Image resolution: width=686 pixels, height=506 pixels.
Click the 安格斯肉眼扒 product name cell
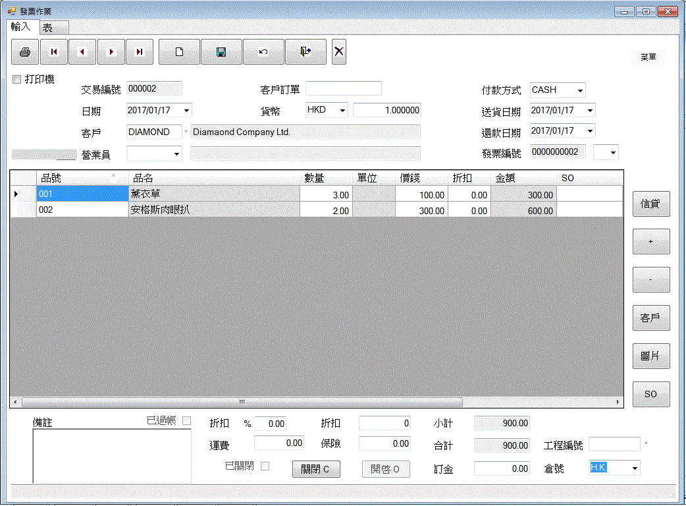(215, 210)
